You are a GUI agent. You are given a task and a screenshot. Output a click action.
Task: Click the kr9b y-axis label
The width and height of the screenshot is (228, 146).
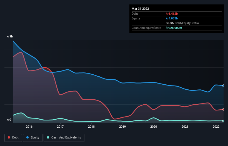point(10,36)
